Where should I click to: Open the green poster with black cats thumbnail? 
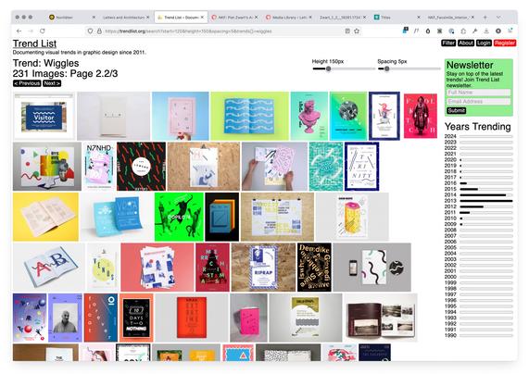[179, 217]
